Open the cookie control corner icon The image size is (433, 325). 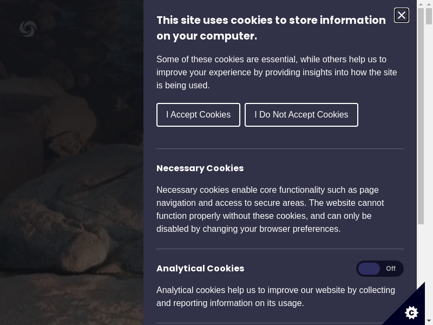coord(411,312)
